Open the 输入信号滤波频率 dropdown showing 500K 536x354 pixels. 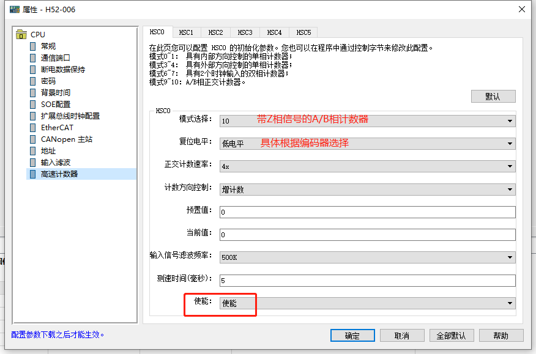pyautogui.click(x=368, y=257)
